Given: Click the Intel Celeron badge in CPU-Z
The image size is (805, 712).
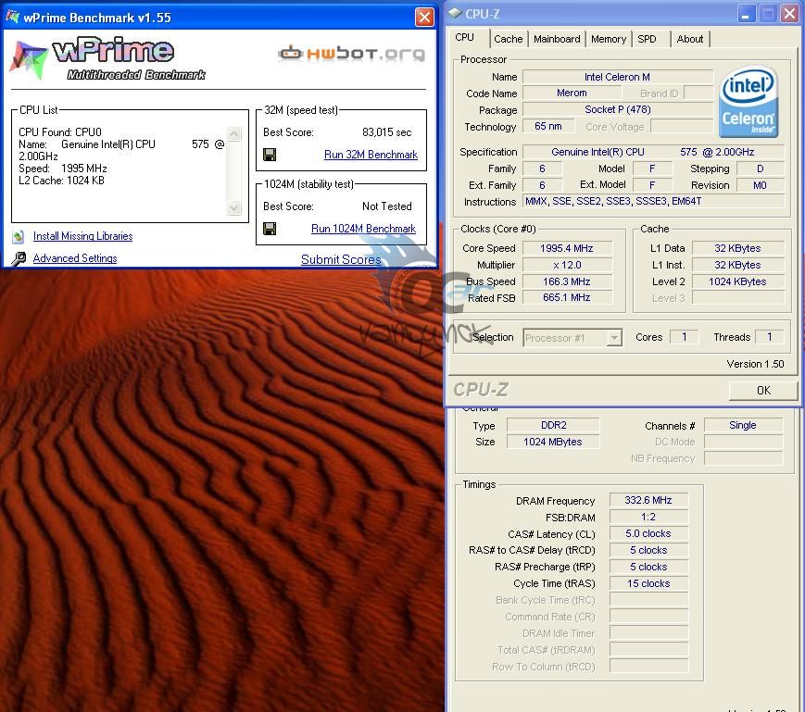Looking at the screenshot, I should click(x=748, y=102).
